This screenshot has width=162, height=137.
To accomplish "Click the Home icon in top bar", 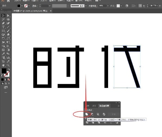I will (8, 1).
